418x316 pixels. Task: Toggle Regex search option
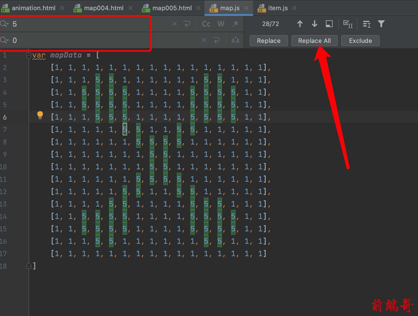[x=235, y=24]
